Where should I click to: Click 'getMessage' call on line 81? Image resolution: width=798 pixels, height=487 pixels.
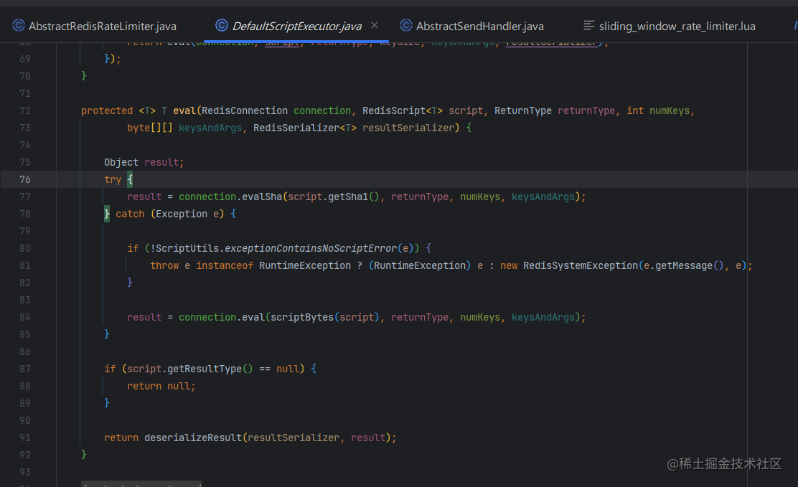click(x=683, y=265)
